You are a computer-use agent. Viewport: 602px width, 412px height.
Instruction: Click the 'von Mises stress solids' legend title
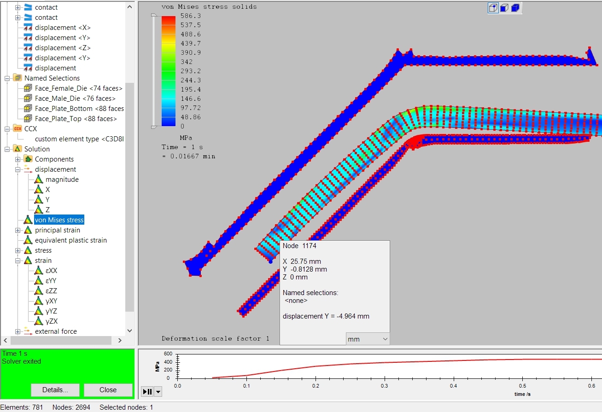pyautogui.click(x=209, y=6)
